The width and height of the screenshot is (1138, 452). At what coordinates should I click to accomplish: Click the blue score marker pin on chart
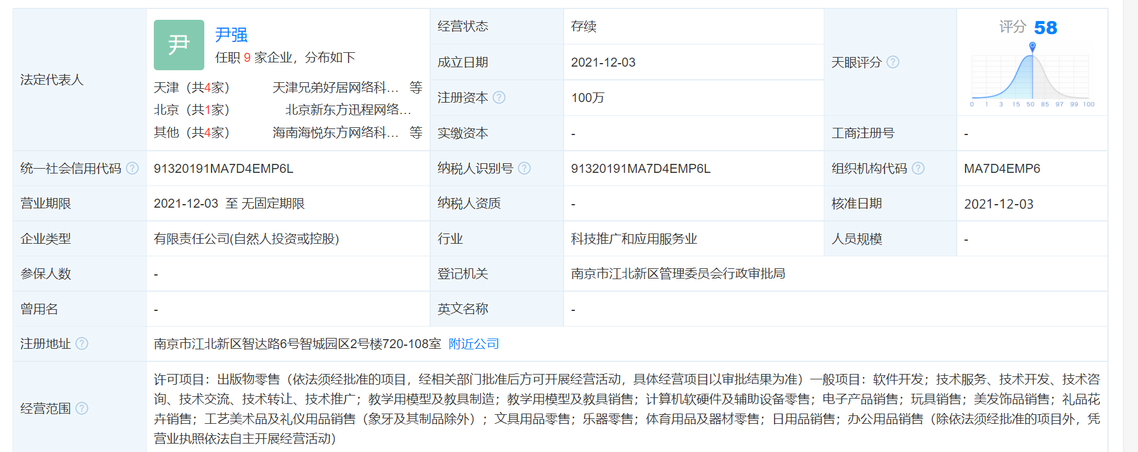[x=1032, y=46]
